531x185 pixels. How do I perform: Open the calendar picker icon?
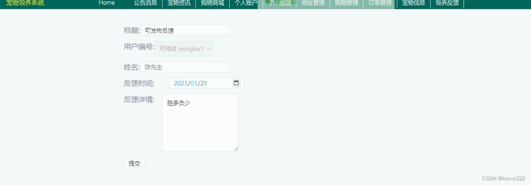click(x=236, y=83)
